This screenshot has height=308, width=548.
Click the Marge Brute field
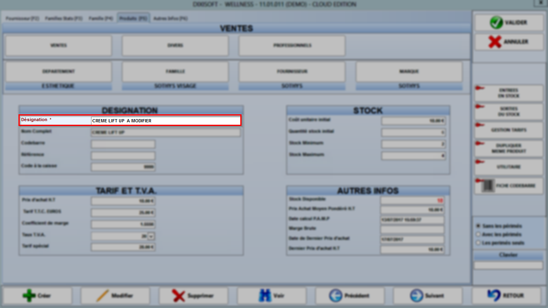click(412, 230)
